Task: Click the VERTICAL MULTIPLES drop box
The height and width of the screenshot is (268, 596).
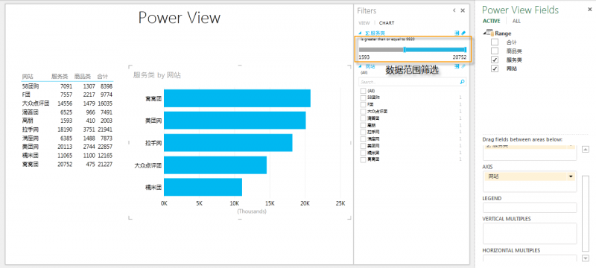Action: (530, 234)
